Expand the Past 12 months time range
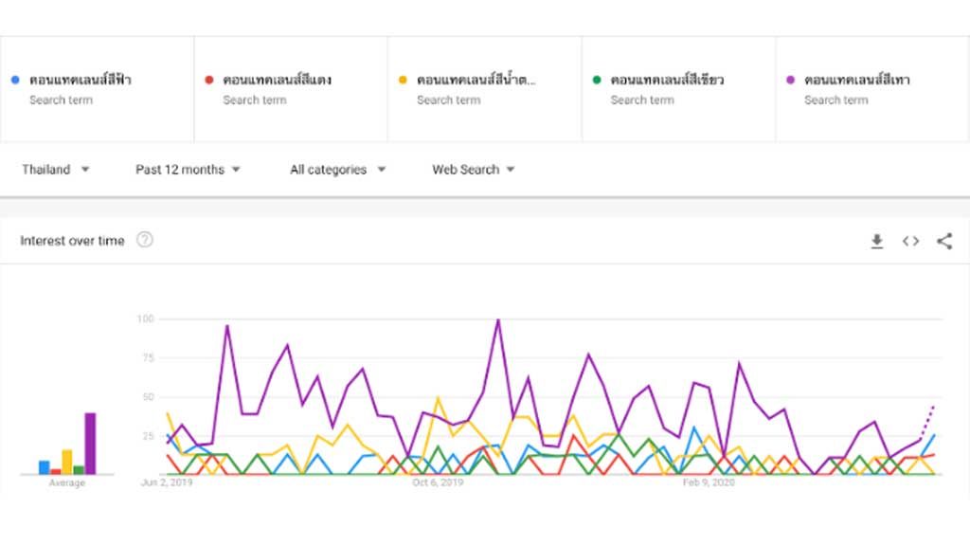 [x=188, y=170]
